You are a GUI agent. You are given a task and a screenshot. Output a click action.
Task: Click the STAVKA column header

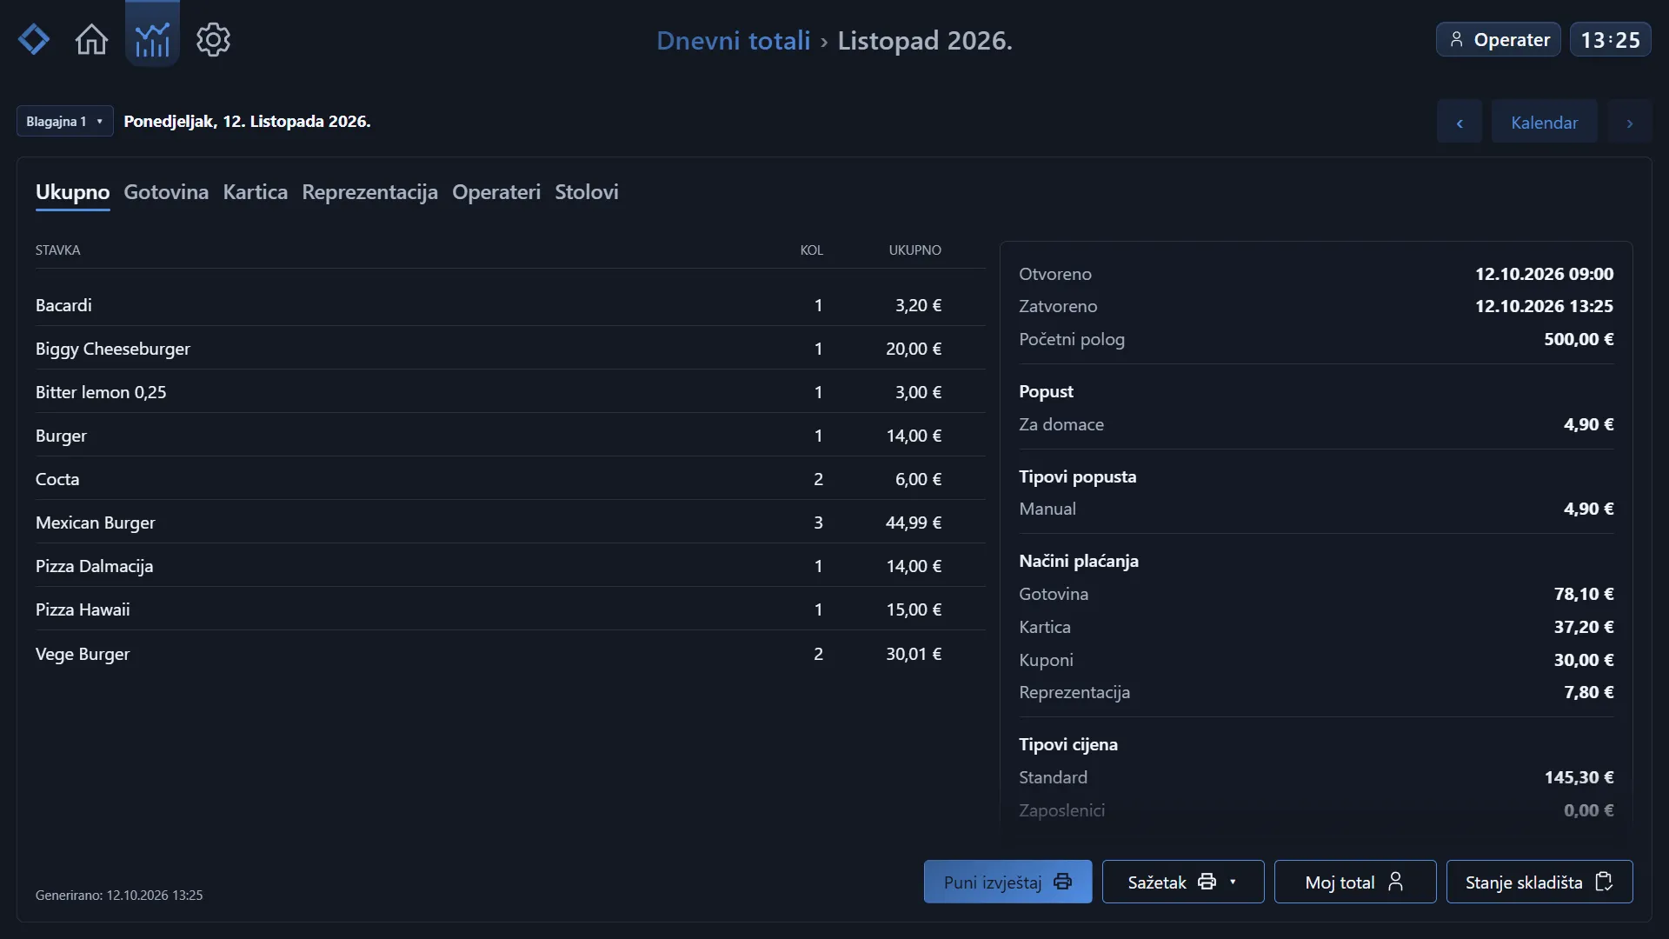tap(57, 250)
